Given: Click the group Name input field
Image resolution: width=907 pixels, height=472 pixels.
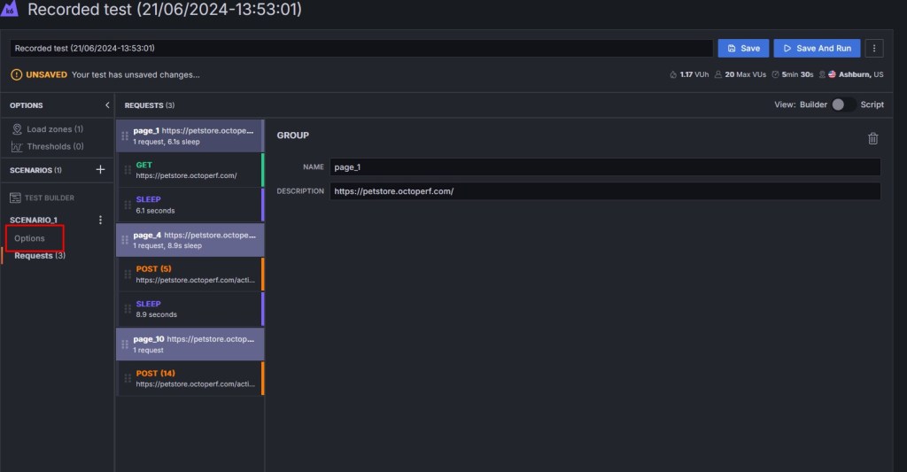Looking at the screenshot, I should (x=605, y=166).
